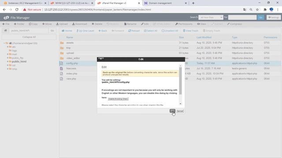Click Go button next to path field
The width and height of the screenshot is (282, 158).
click(52, 31)
